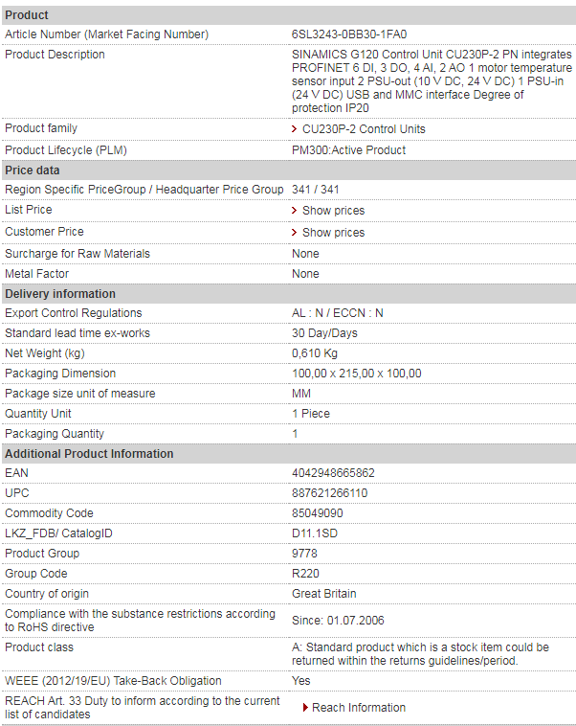Open the CU230P-2 Control Units link

coord(364,129)
